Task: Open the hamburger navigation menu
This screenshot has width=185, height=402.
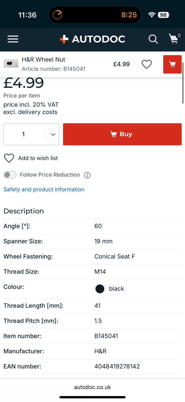Action: pyautogui.click(x=13, y=39)
